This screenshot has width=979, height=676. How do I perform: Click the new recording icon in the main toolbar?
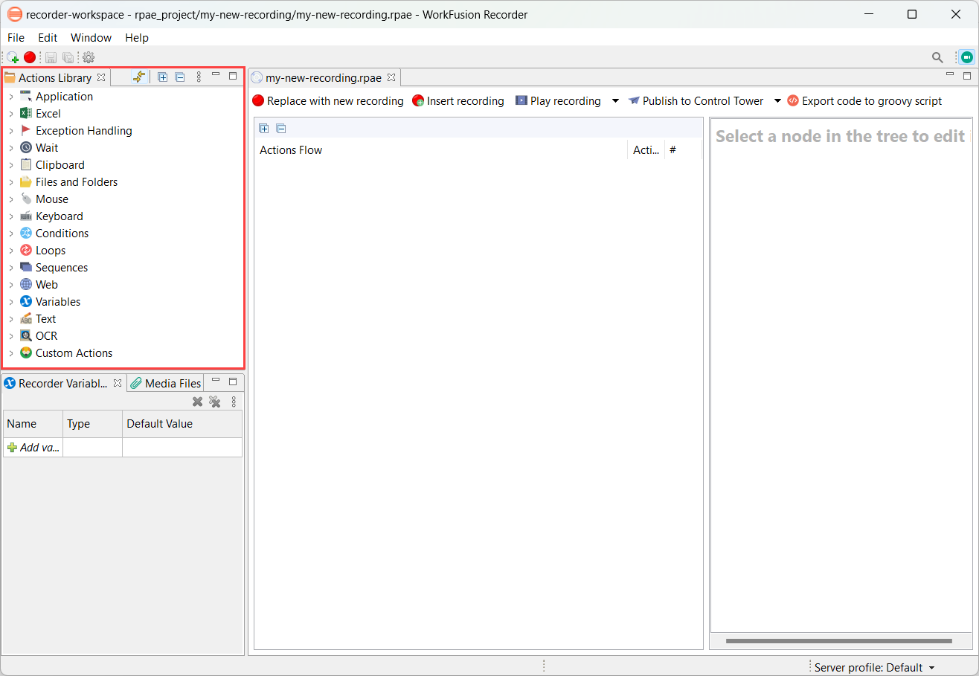[x=13, y=57]
